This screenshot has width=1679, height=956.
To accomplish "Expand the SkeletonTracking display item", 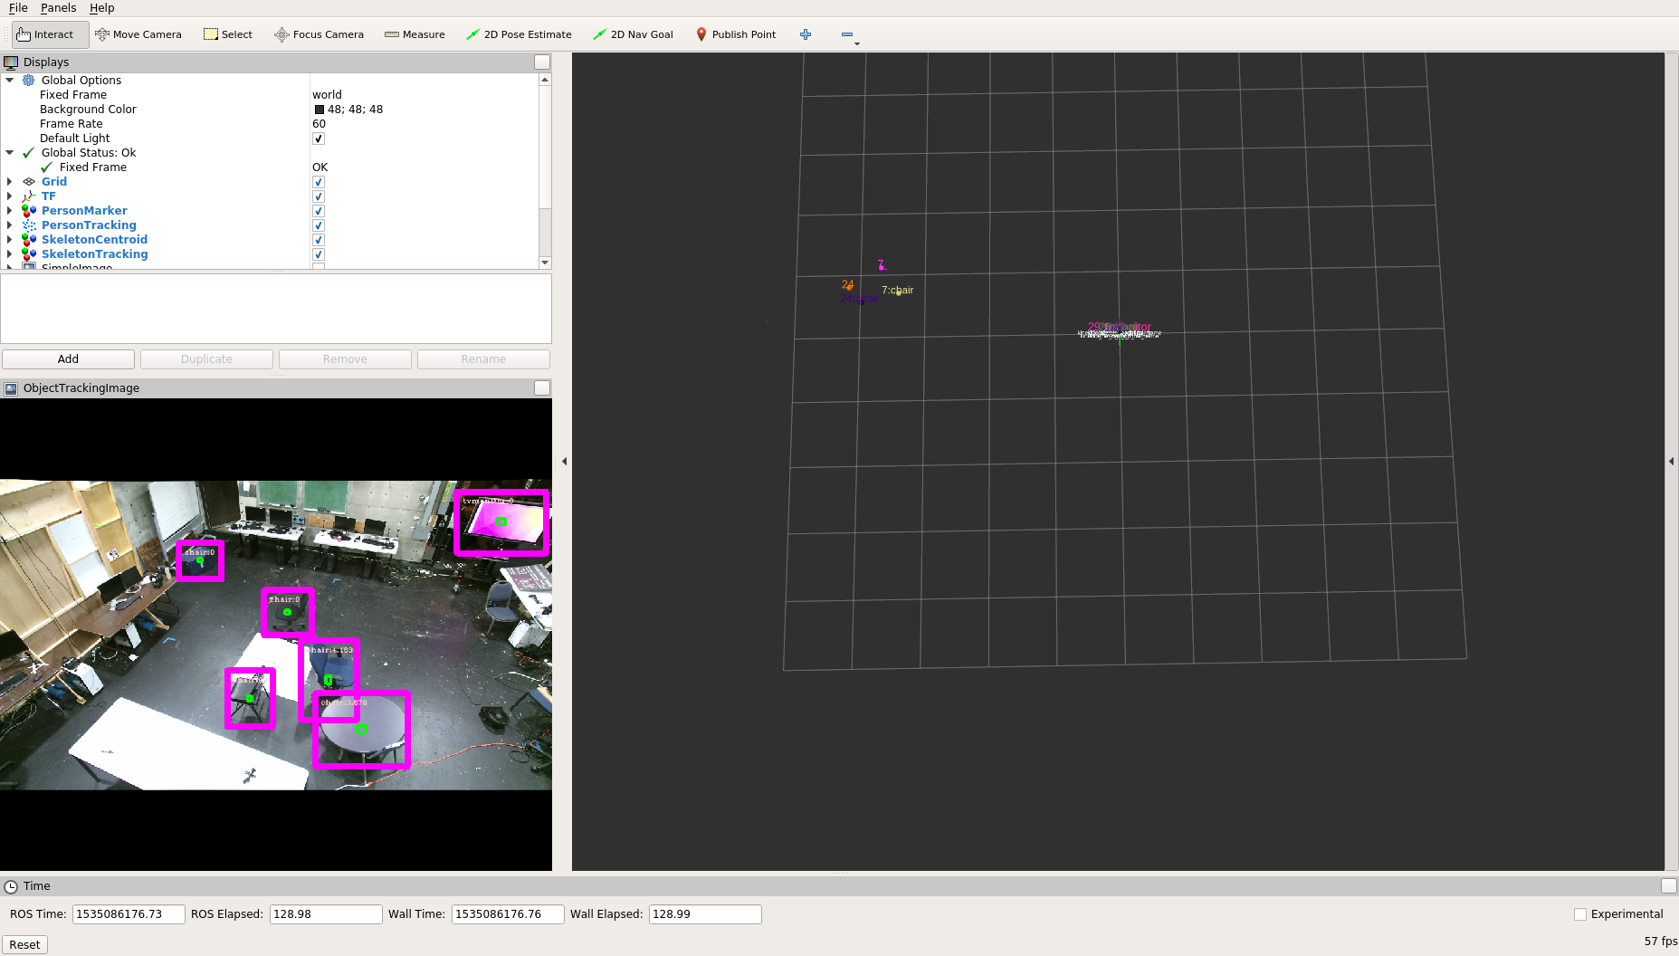I will 10,254.
